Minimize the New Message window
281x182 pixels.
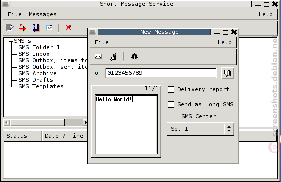[x=217, y=32]
